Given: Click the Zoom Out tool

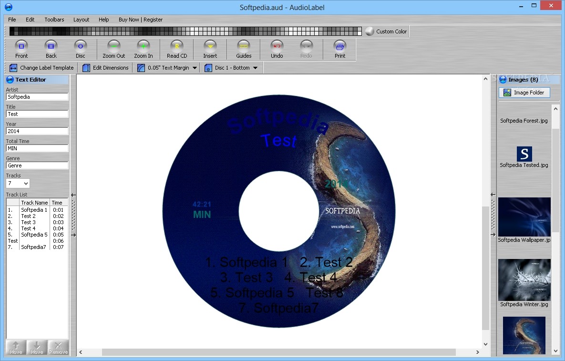Looking at the screenshot, I should pos(114,49).
